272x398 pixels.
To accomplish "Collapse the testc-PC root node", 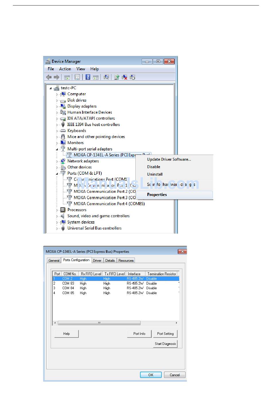I will click(x=51, y=88).
